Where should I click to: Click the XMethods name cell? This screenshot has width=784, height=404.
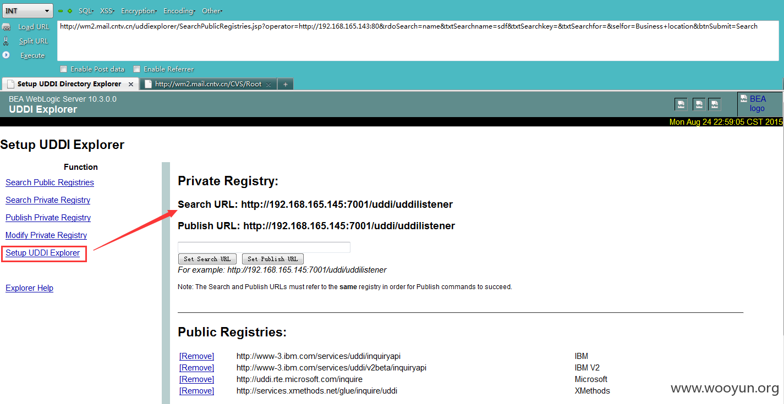point(593,391)
